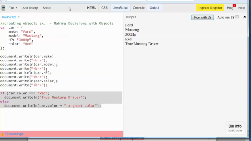Click the Run with JS button
The image size is (251, 141).
pyautogui.click(x=203, y=17)
